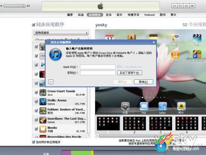Open the Apps tab
The image size is (206, 155).
(95, 15)
